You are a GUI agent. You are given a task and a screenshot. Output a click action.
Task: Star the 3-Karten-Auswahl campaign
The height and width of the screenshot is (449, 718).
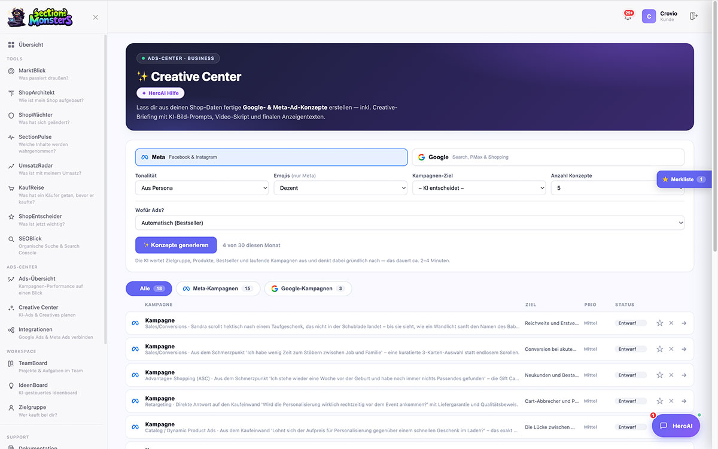[x=660, y=349]
